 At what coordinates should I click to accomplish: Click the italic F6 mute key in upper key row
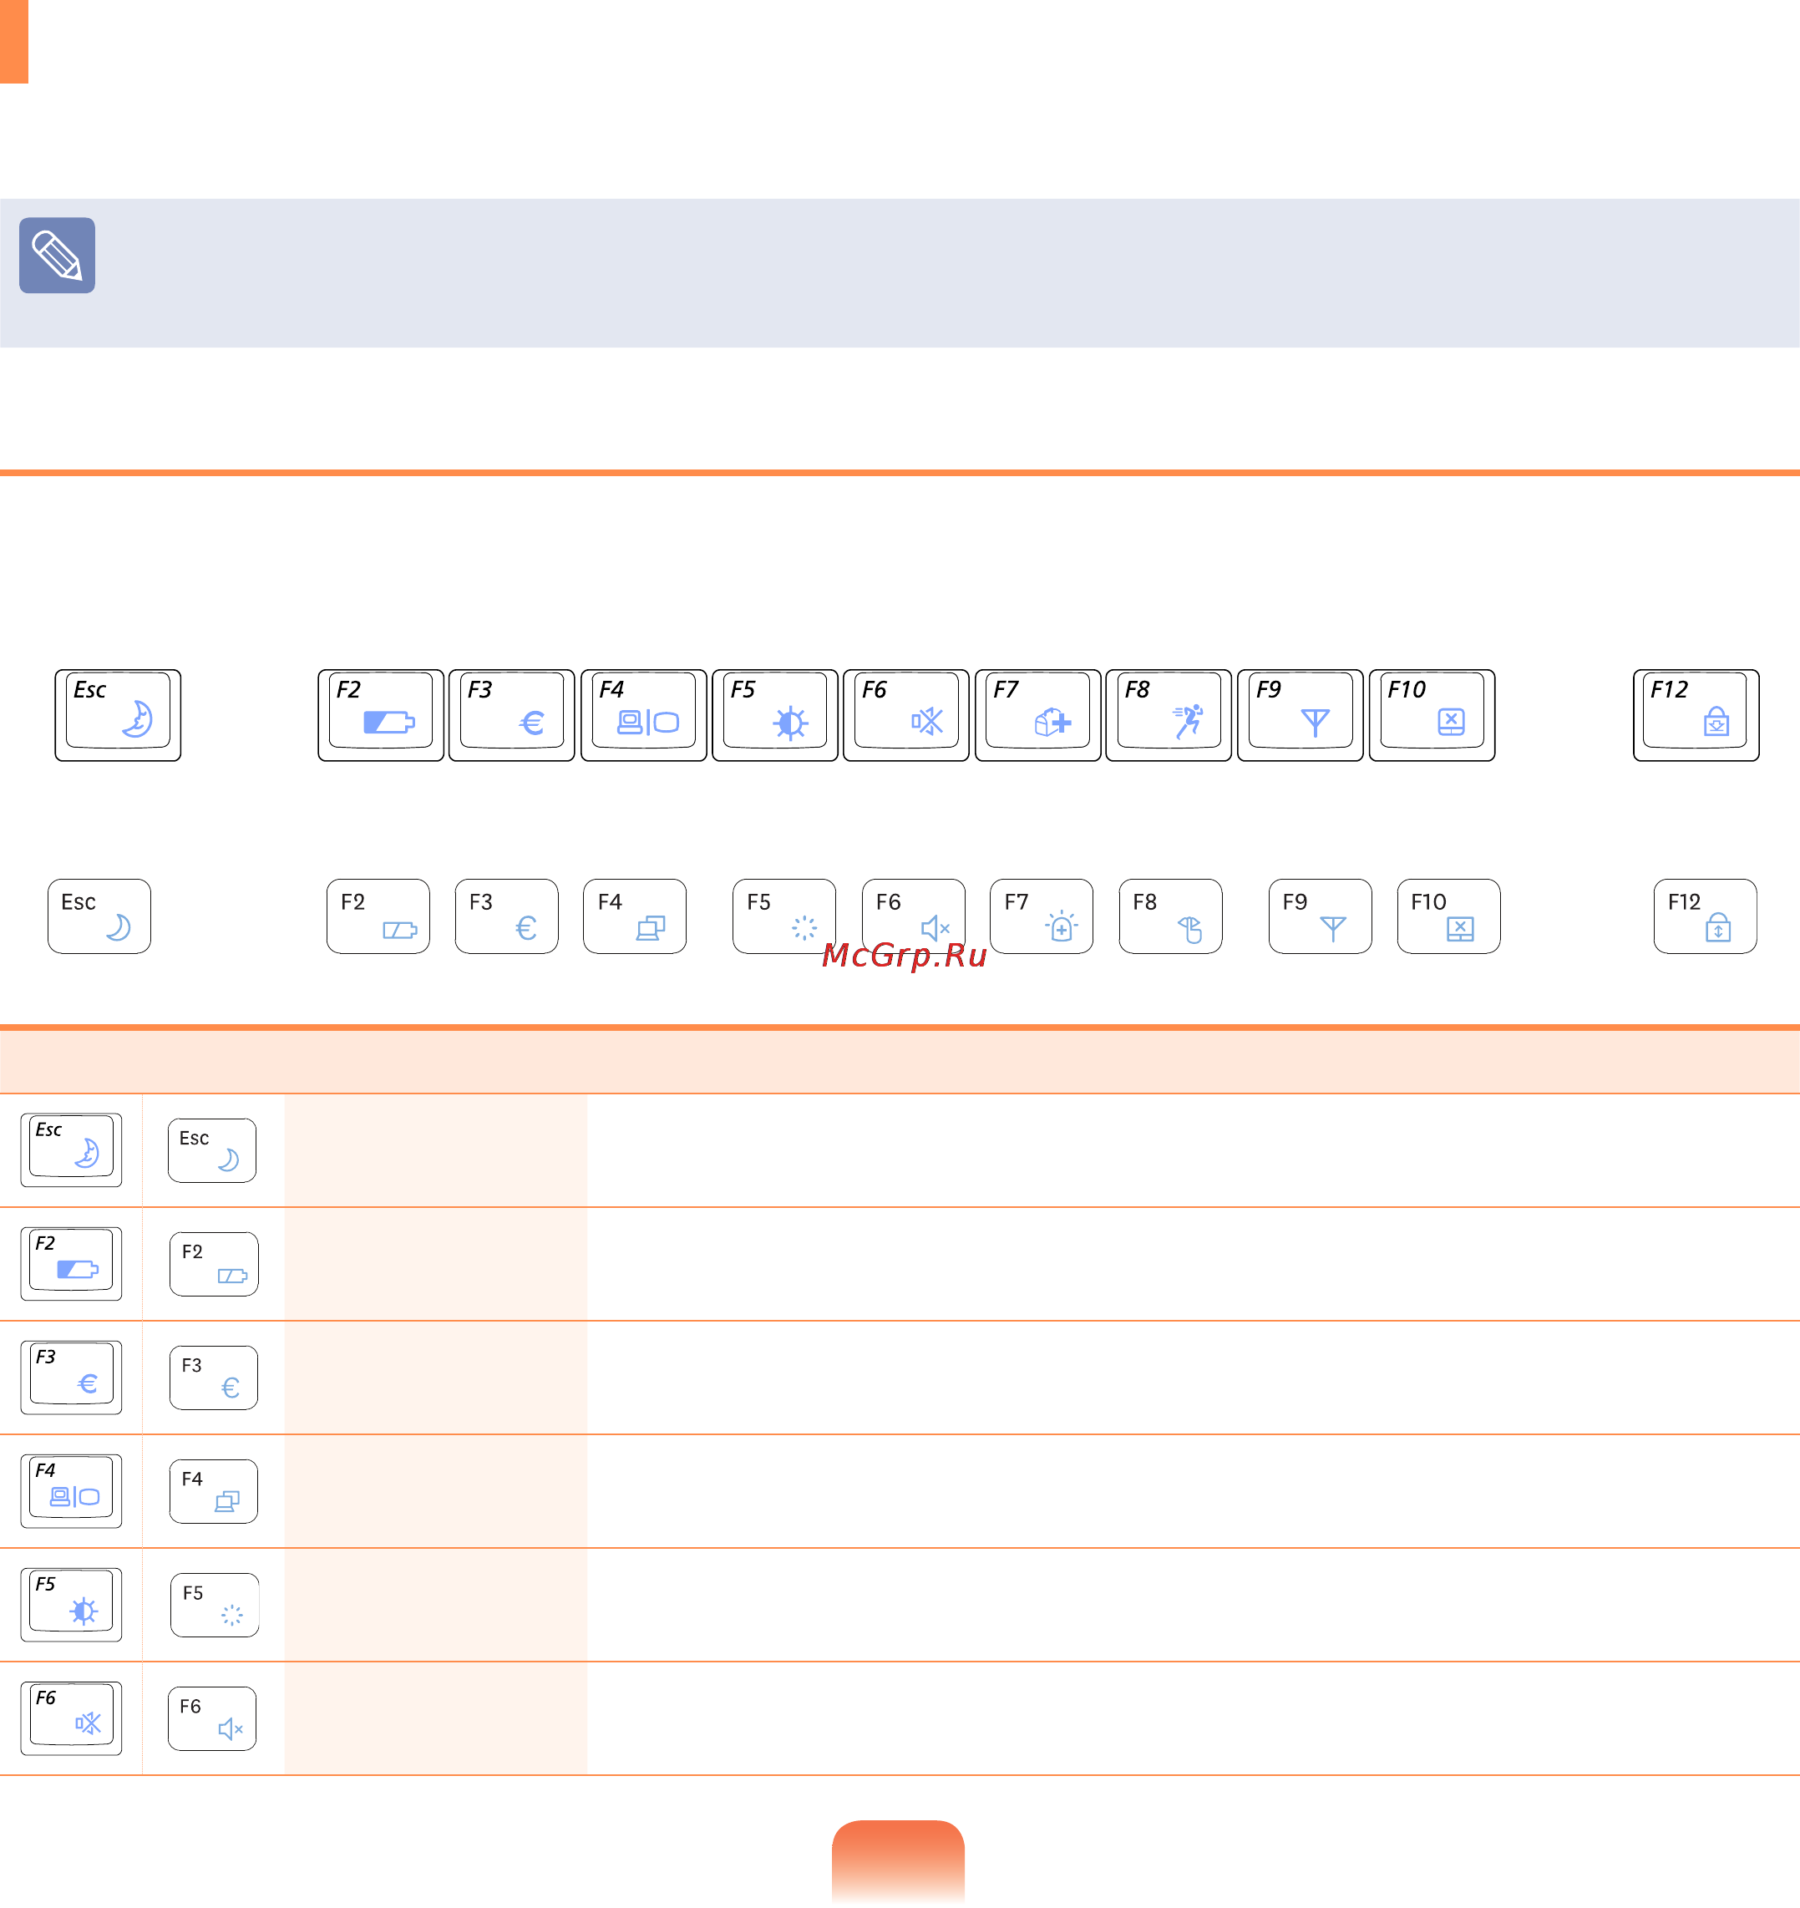click(x=905, y=715)
